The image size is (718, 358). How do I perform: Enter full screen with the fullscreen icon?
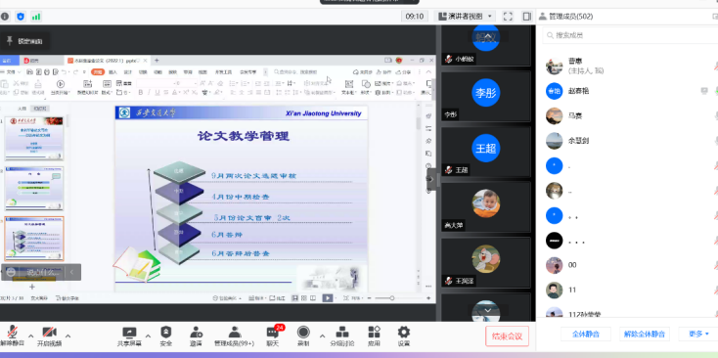(x=508, y=17)
